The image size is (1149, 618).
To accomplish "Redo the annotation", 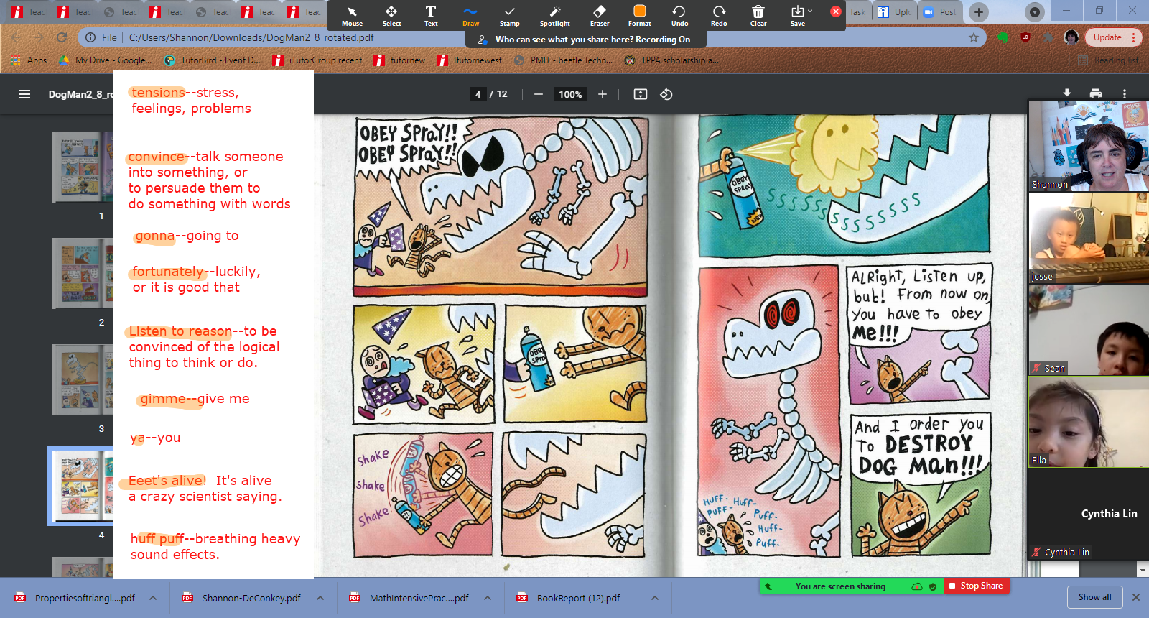I will (719, 15).
